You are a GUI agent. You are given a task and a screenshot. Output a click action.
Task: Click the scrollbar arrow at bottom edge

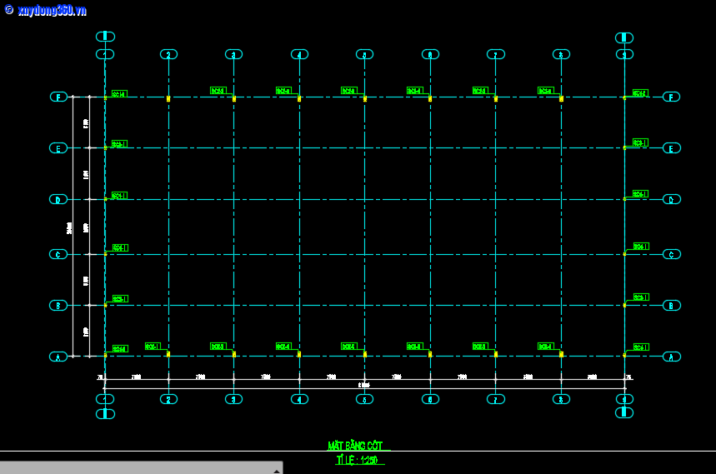276,470
